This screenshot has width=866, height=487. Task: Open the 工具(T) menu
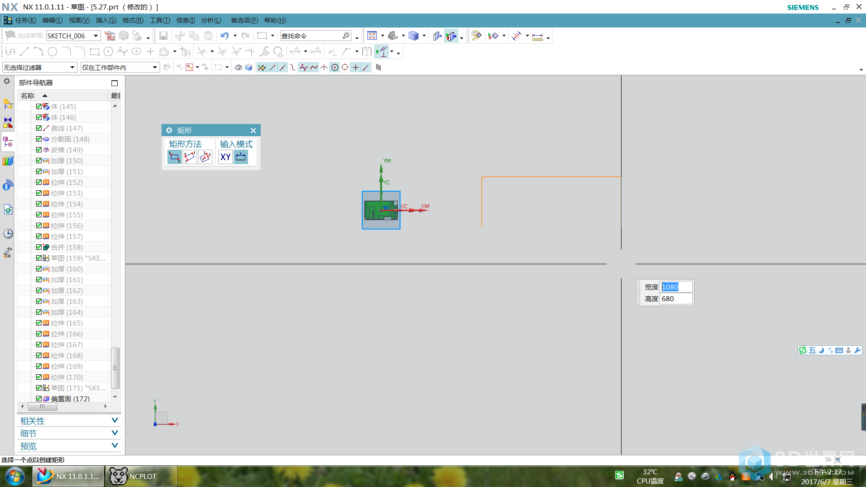coord(160,20)
